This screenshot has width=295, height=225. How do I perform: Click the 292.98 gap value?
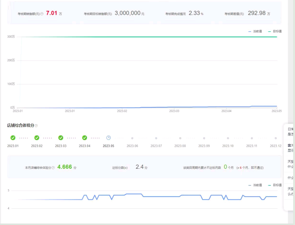[256, 13]
